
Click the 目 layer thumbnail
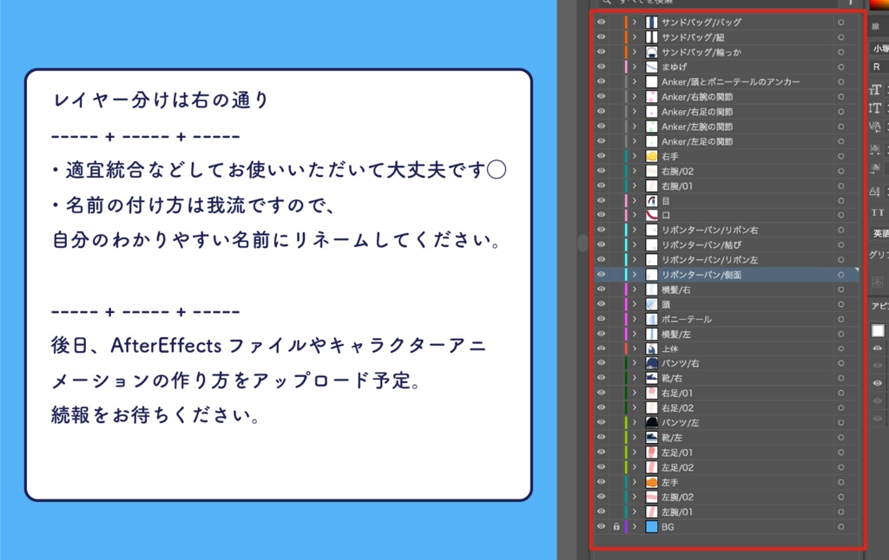[652, 200]
